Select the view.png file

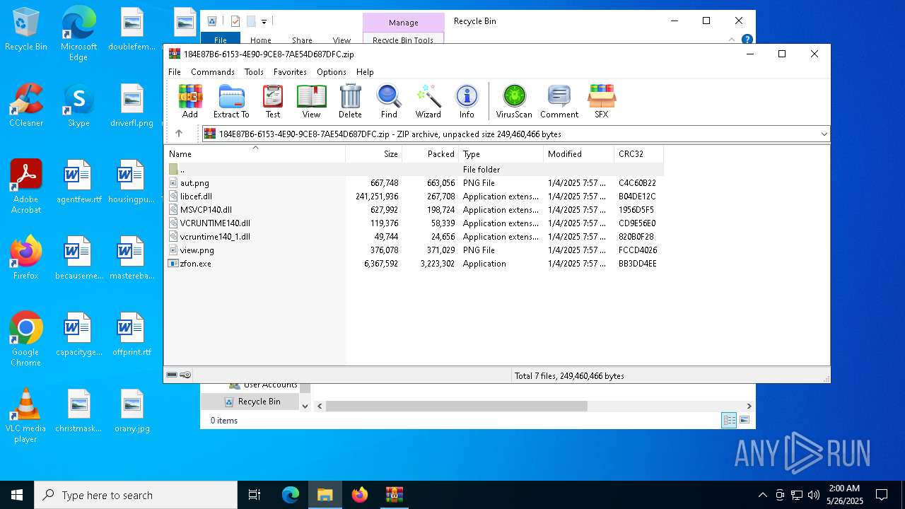(x=414, y=250)
